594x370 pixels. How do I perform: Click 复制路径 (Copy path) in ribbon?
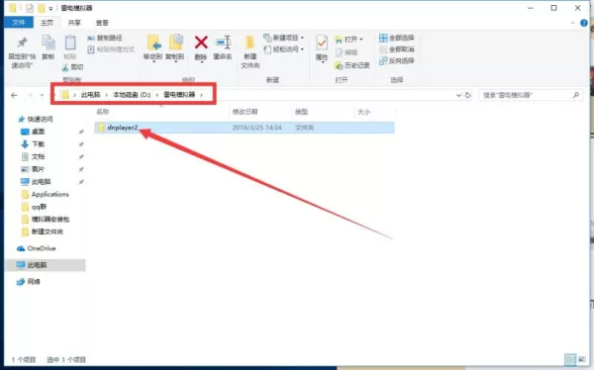(105, 38)
